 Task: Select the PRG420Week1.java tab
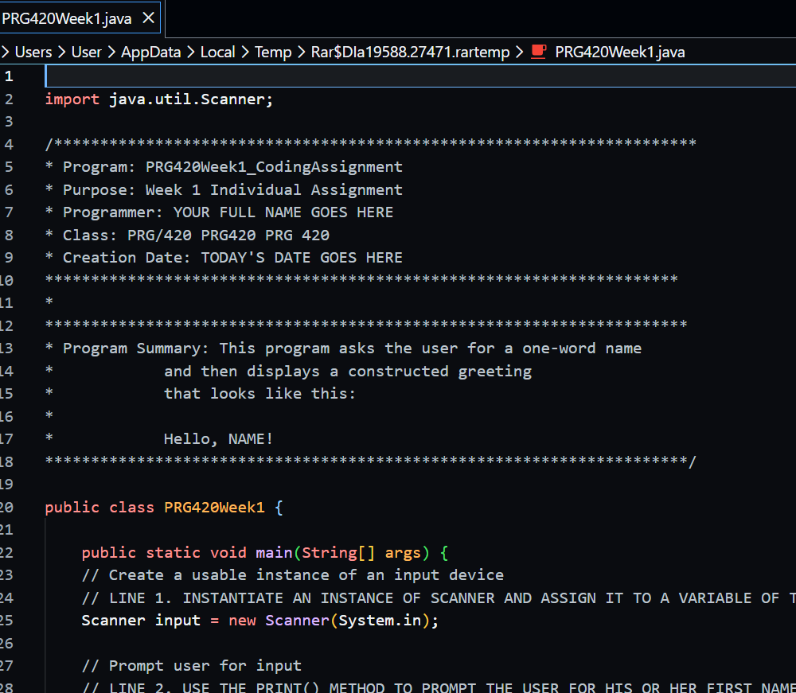pyautogui.click(x=67, y=18)
